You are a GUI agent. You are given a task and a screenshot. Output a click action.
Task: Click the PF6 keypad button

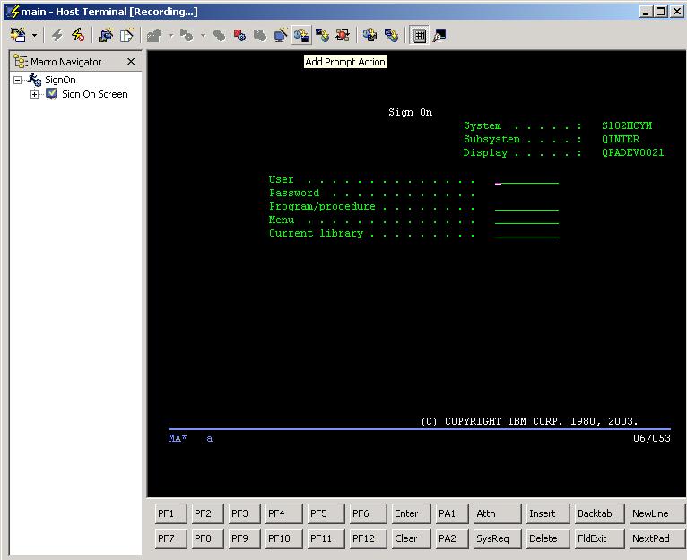pyautogui.click(x=369, y=513)
